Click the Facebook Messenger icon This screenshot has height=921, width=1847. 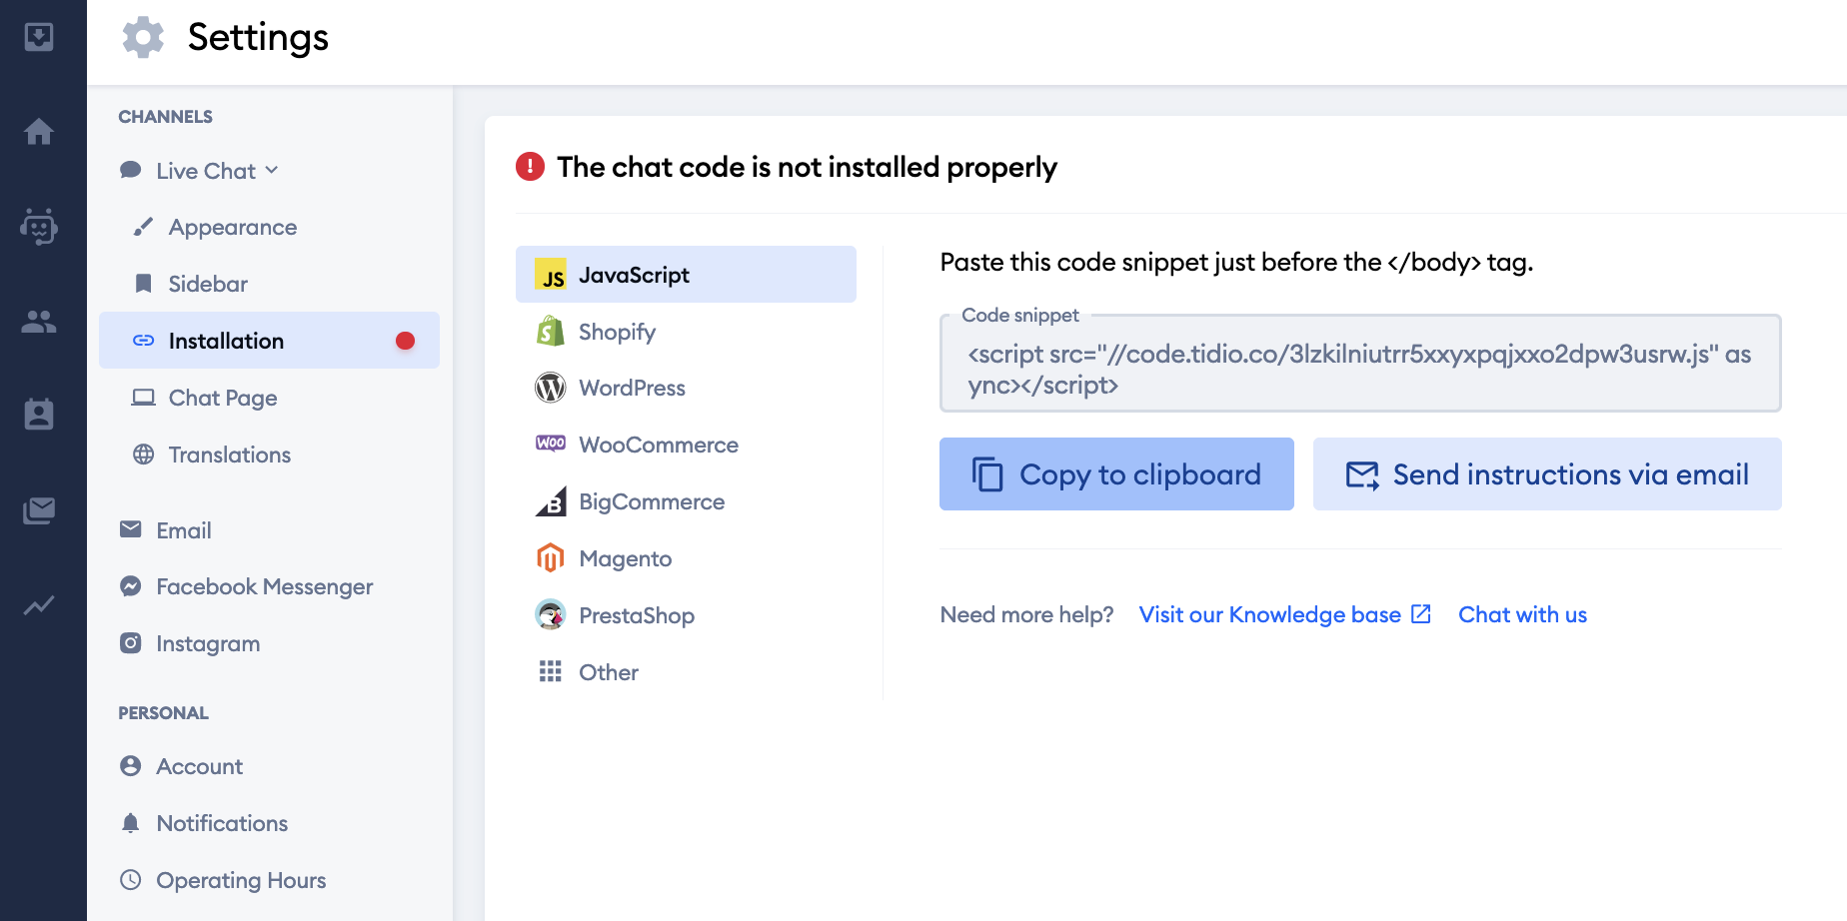pyautogui.click(x=130, y=586)
